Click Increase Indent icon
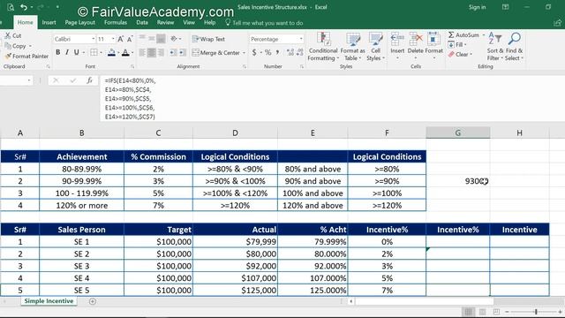 coord(183,53)
